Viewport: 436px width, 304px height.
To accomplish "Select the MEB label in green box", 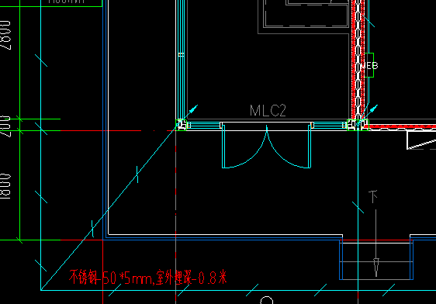I will pyautogui.click(x=369, y=65).
